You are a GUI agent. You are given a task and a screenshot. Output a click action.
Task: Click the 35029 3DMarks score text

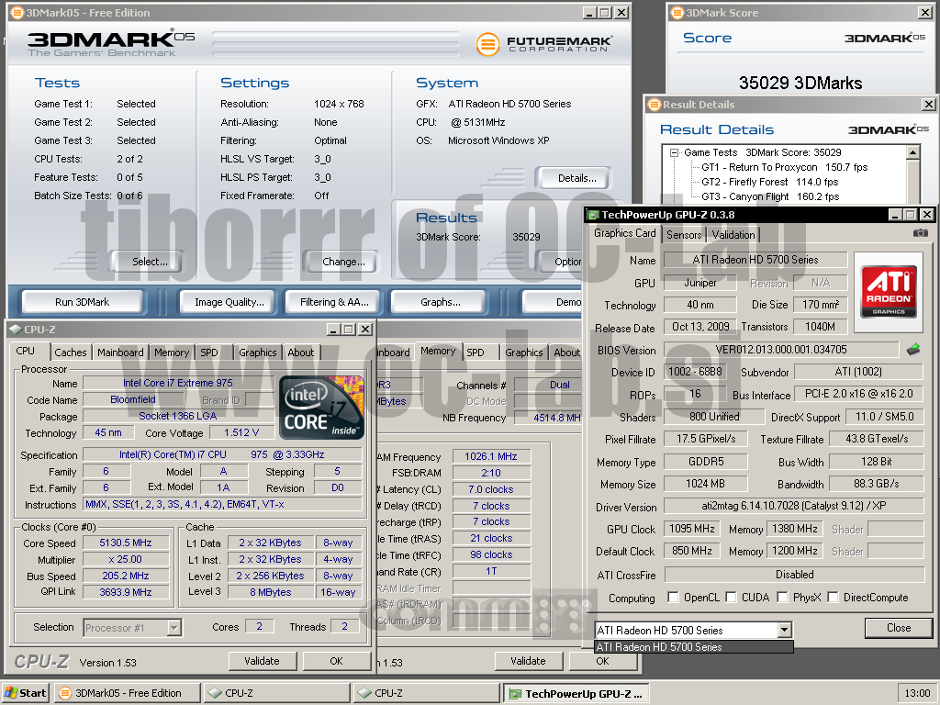(800, 83)
